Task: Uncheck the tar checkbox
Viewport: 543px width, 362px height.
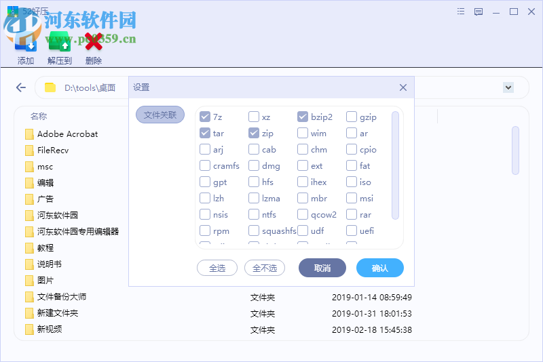Action: (205, 133)
